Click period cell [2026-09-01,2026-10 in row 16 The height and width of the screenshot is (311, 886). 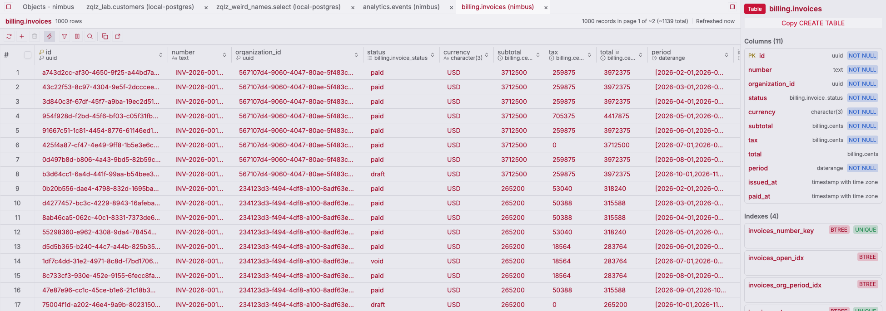(690, 290)
